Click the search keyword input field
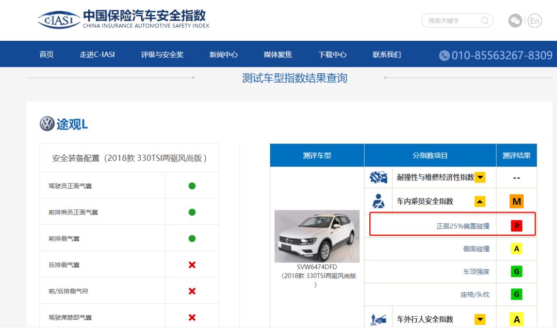The height and width of the screenshot is (328, 557). click(x=451, y=21)
